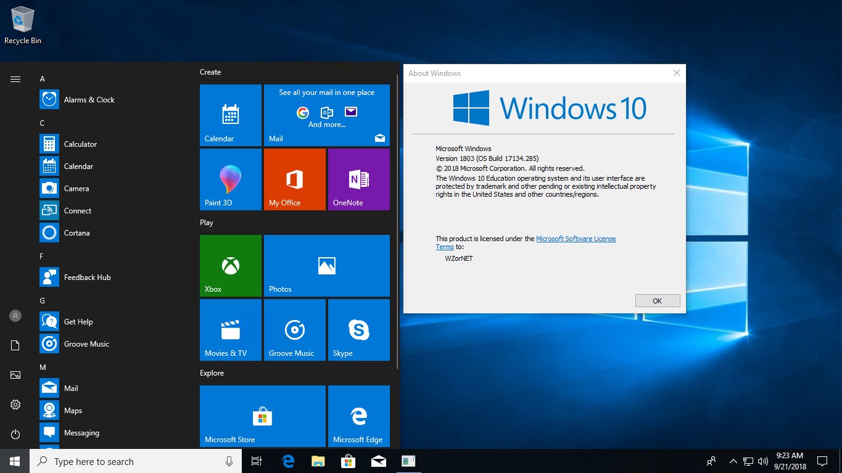
Task: Select the letter F section header
Action: click(42, 257)
